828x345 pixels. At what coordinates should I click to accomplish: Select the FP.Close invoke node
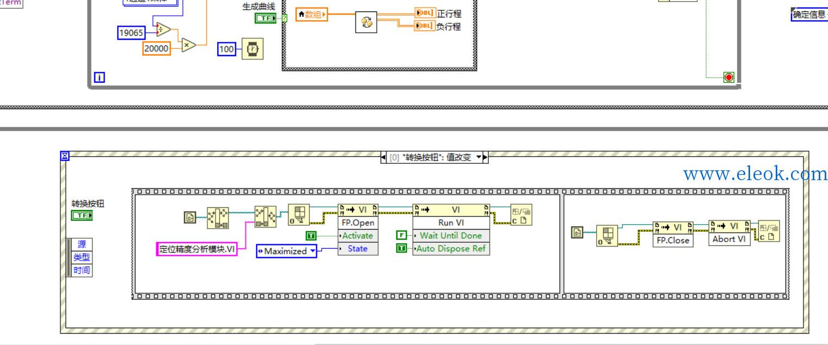pos(673,234)
